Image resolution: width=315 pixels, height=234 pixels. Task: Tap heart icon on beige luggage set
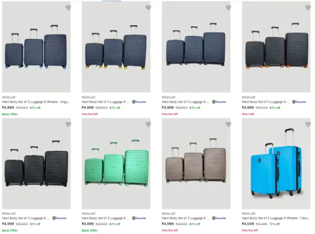[228, 125]
